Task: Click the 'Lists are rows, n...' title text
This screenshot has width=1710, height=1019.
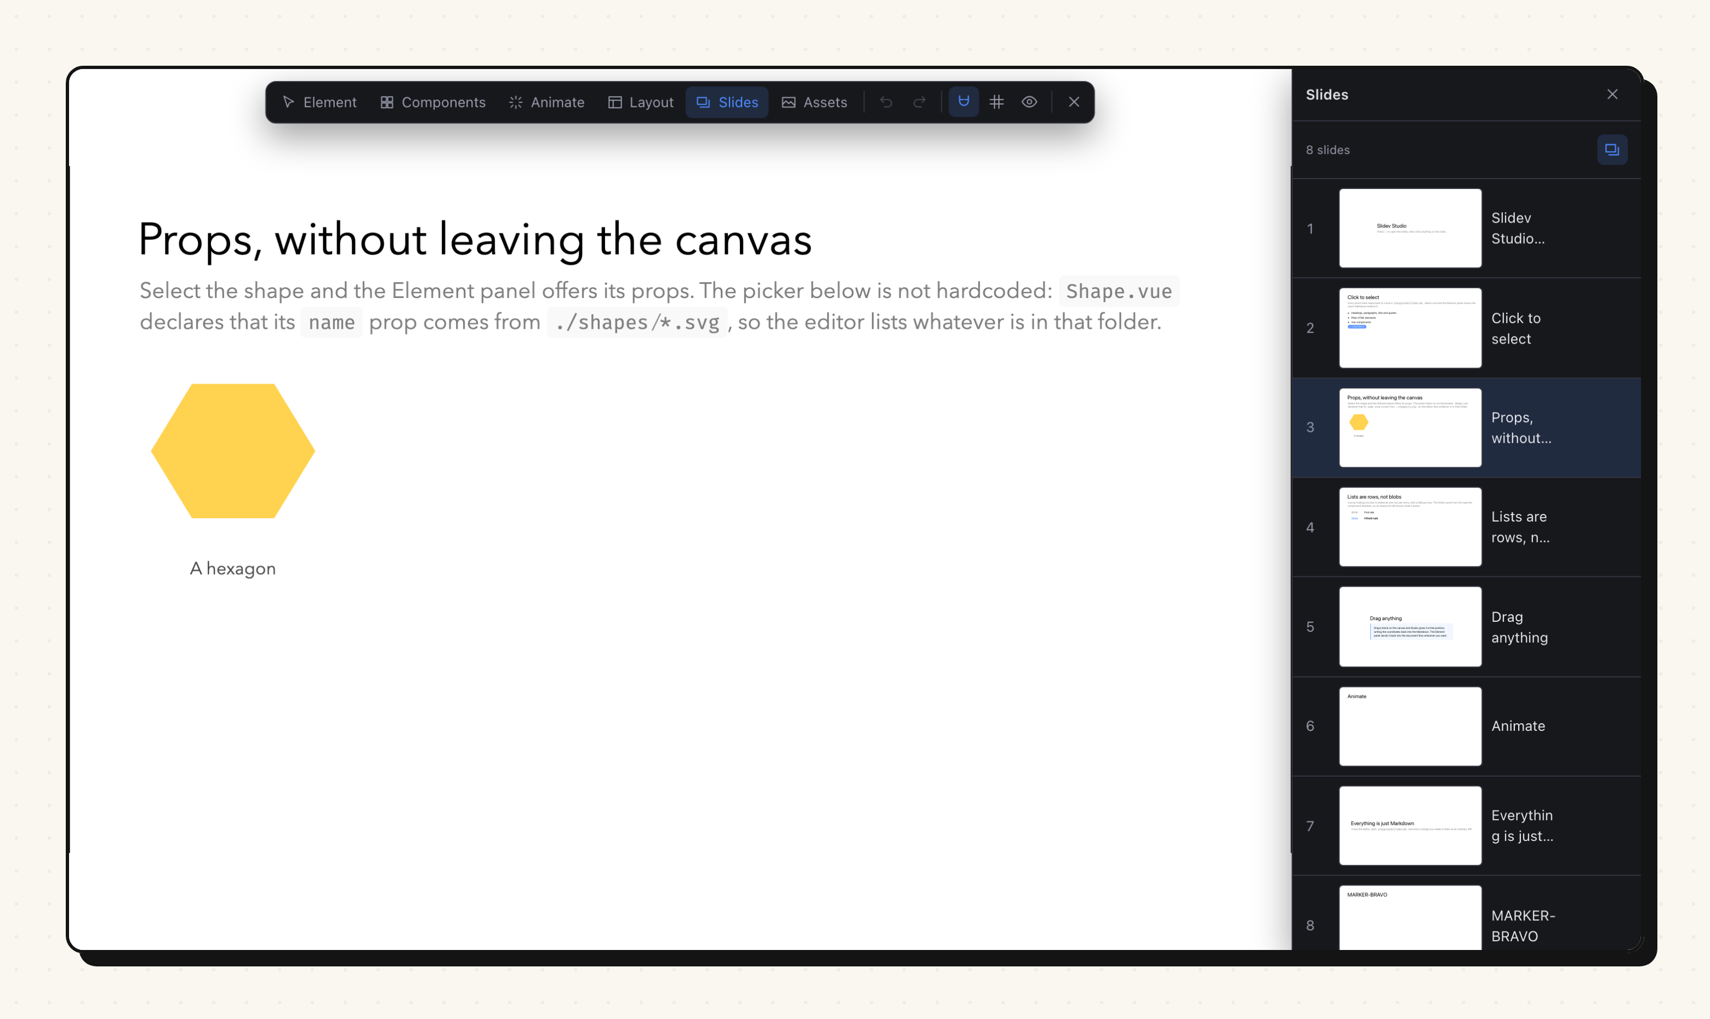Action: 1520,526
